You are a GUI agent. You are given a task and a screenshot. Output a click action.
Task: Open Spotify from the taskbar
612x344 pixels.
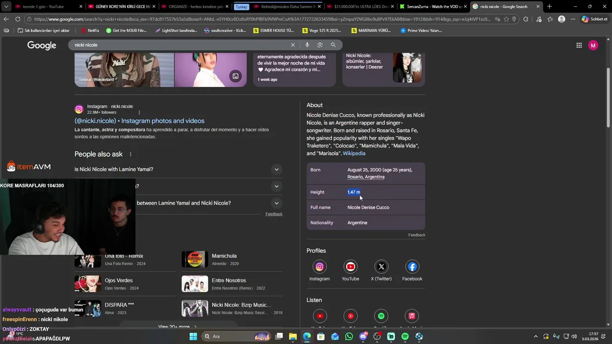pos(405,336)
